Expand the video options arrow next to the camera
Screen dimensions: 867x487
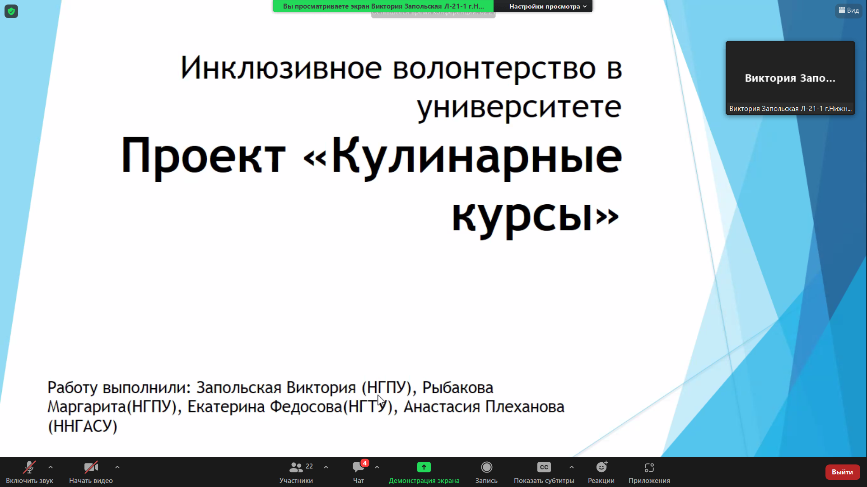[x=117, y=467]
